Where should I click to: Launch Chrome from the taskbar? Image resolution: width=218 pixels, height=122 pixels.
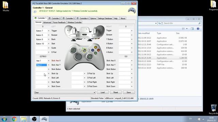click(x=14, y=119)
